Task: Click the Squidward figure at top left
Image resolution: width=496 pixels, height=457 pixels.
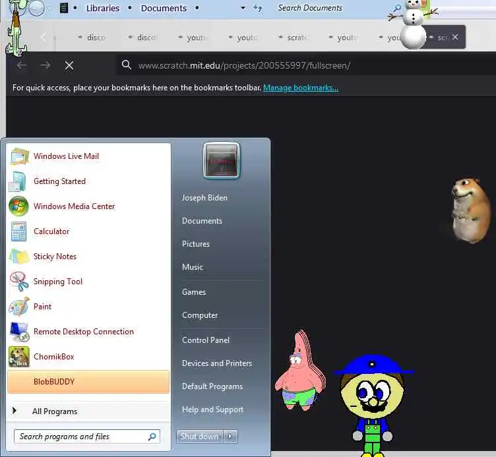Action: click(x=16, y=28)
